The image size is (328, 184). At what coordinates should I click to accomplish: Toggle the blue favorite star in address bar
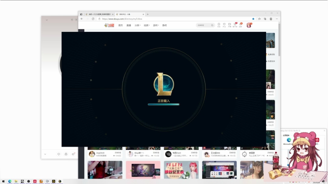[253, 19]
